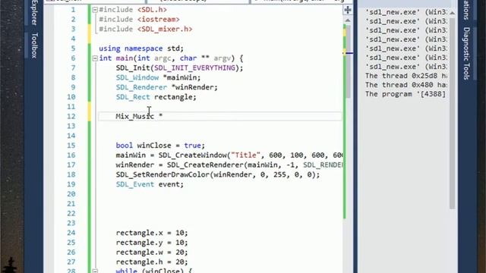Click "rectangle.h = 20;" line
The image size is (486, 273).
coord(152,262)
